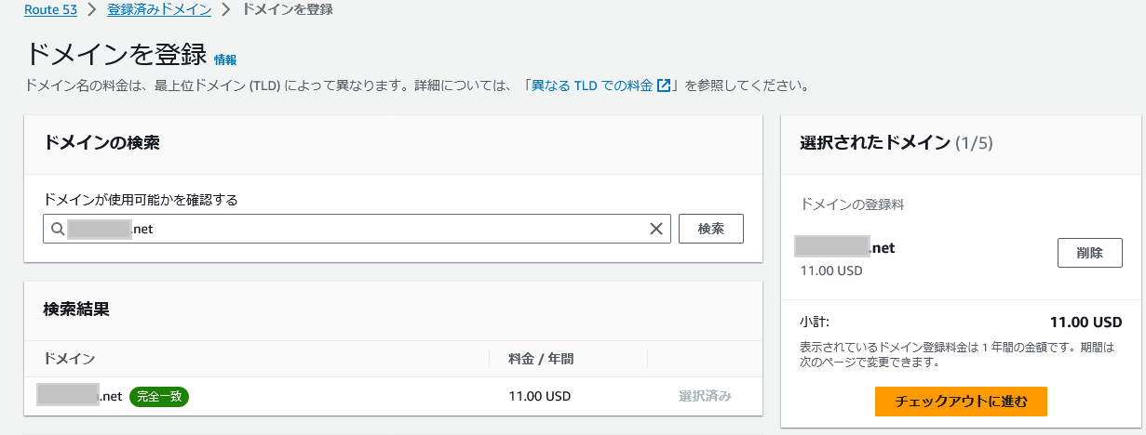This screenshot has width=1146, height=435.
Task: Clear the domain search field with the X
Action: tap(656, 229)
